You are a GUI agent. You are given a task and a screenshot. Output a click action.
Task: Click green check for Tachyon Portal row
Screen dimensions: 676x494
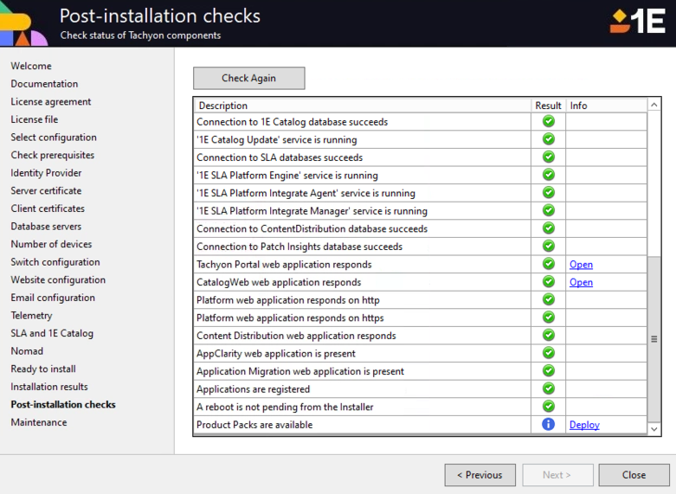(x=548, y=265)
